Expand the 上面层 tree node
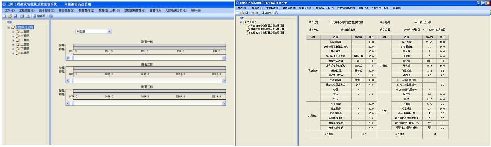The height and width of the screenshot is (147, 491). click(13, 31)
